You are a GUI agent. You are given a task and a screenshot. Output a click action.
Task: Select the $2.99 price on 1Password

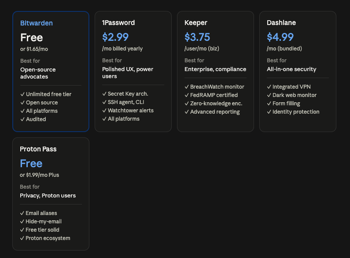[x=115, y=37]
